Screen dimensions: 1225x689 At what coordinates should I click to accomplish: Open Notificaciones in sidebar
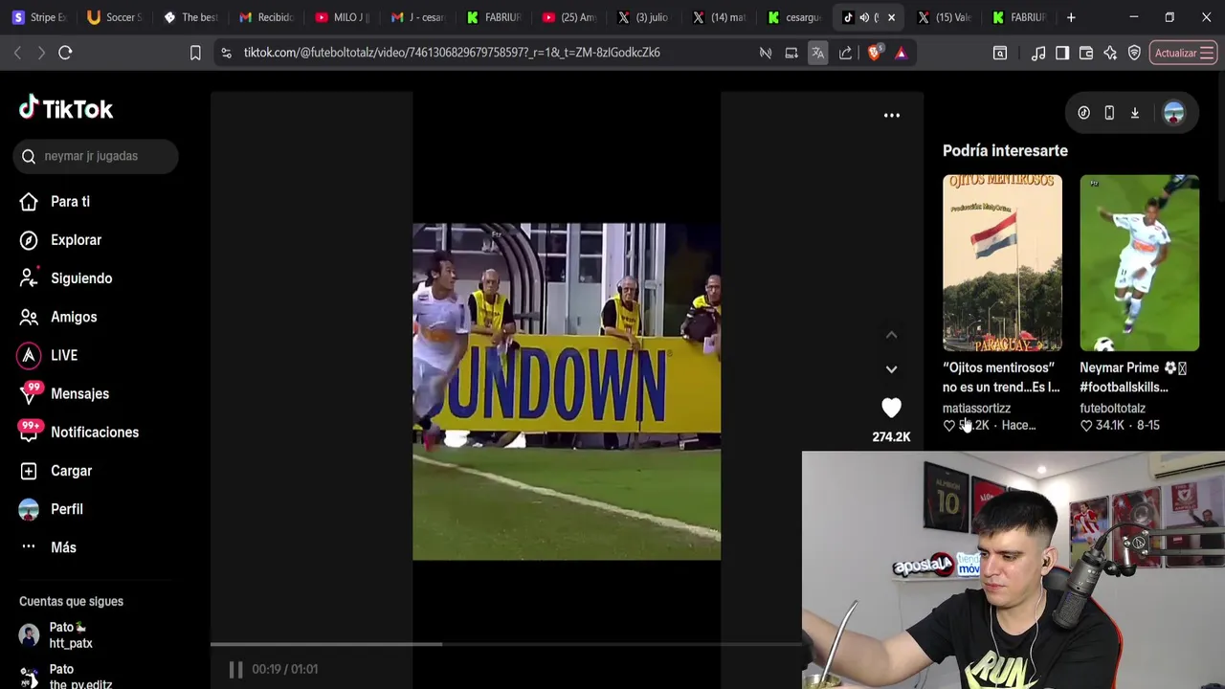click(x=78, y=432)
